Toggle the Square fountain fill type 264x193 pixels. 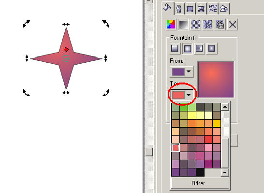point(212,49)
